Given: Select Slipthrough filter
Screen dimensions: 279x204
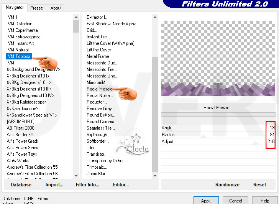Looking at the screenshot, I should point(97,135).
